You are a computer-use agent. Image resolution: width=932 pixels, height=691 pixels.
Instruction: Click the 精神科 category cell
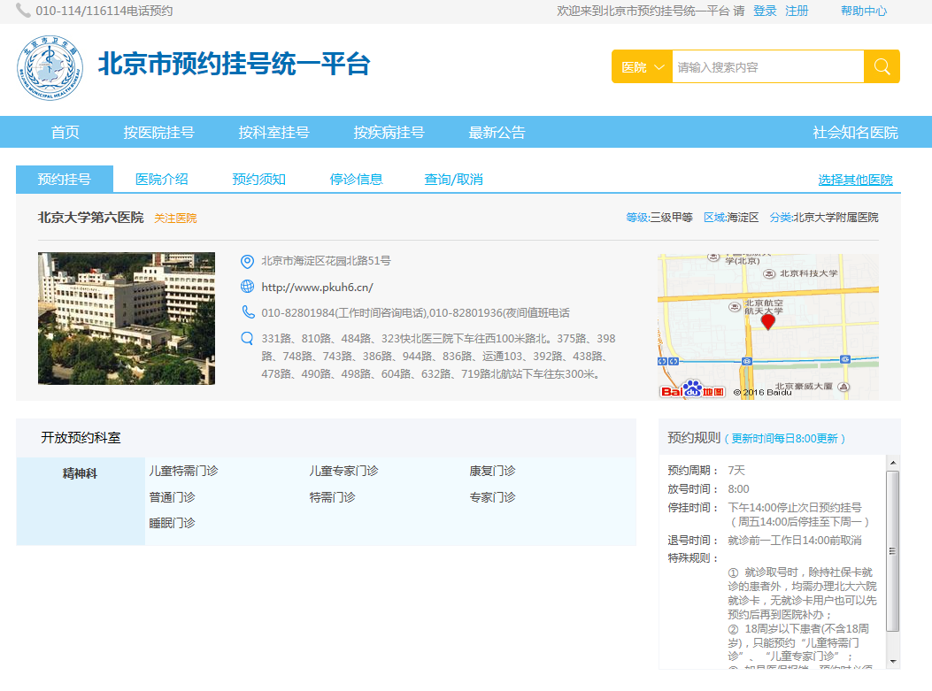[x=81, y=501]
